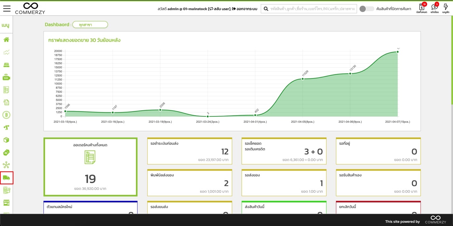
Task: Open the lightning shortcut menu icon
Action: tap(445, 8)
